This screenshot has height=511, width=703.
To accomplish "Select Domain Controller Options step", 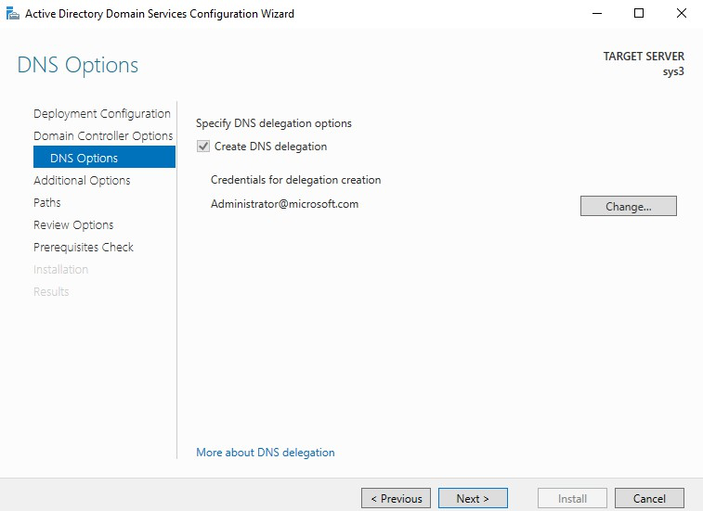I will tap(103, 135).
